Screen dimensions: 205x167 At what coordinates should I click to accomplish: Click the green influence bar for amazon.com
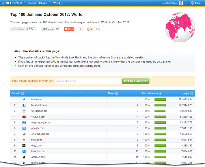(x=160, y=157)
